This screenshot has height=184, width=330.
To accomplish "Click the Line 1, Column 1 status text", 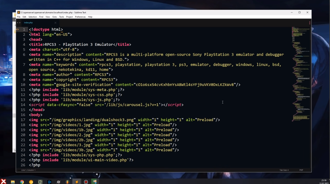I will coord(28,170).
